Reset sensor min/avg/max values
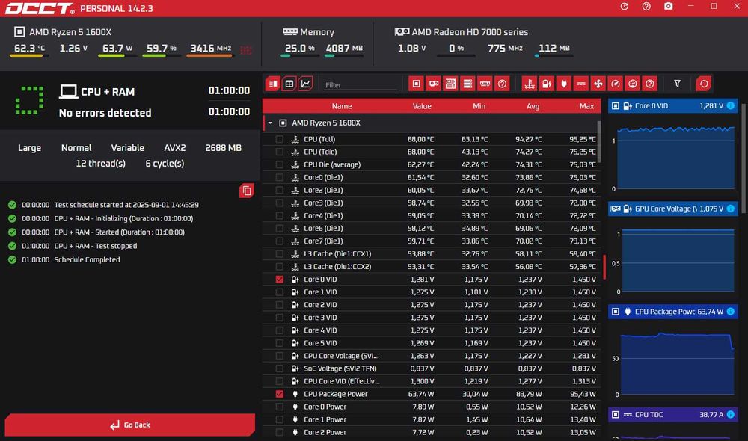Viewport: 748px width, 441px height. (x=704, y=84)
